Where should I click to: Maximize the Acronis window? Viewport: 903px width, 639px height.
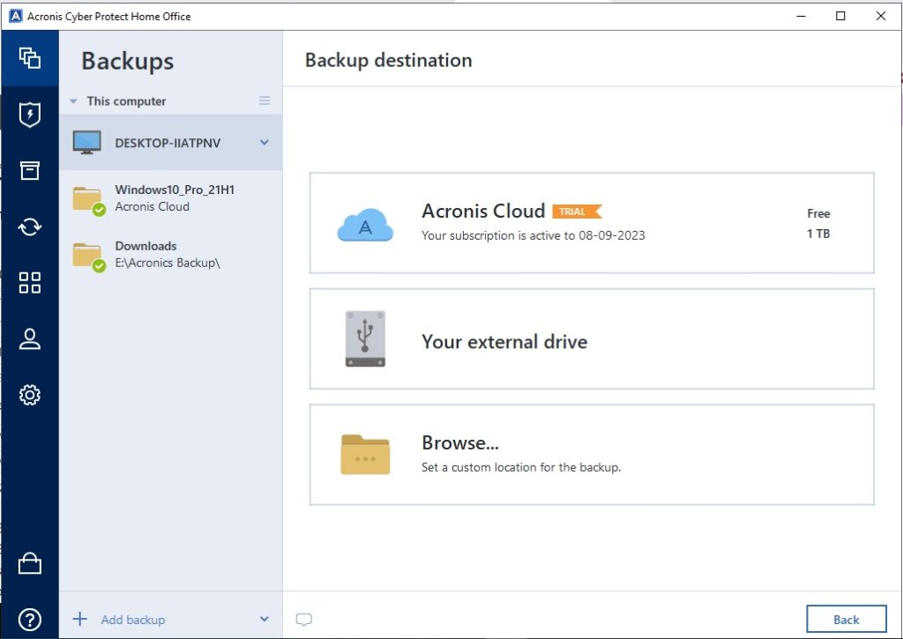pyautogui.click(x=840, y=16)
